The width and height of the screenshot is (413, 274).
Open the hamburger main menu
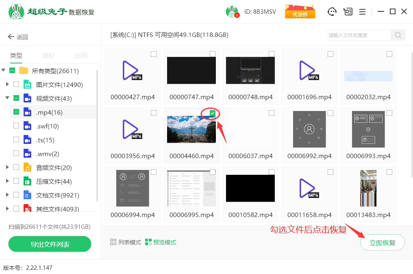point(362,12)
